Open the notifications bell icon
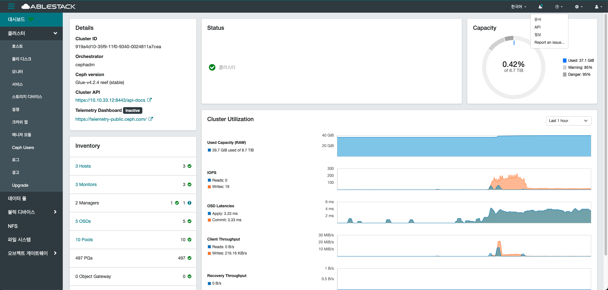608x290 pixels. [540, 7]
